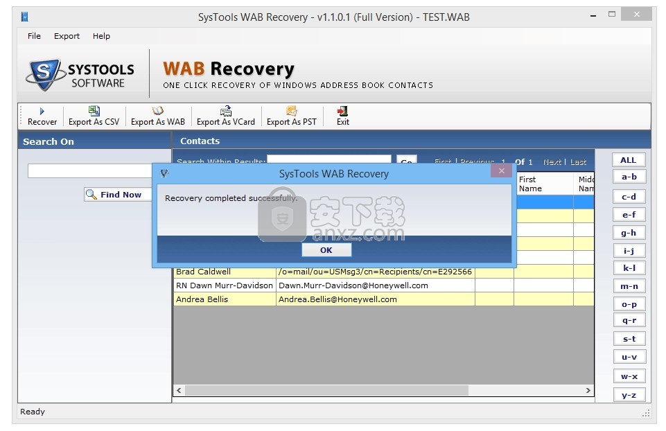Open the File menu
Viewport: 666px width, 431px height.
pyautogui.click(x=34, y=36)
